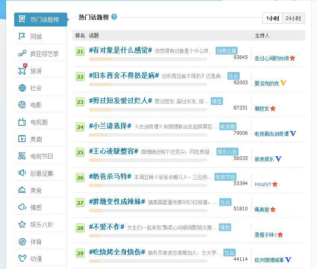
Task: Click the 社会 tag on rank 22
Action: pos(233,76)
